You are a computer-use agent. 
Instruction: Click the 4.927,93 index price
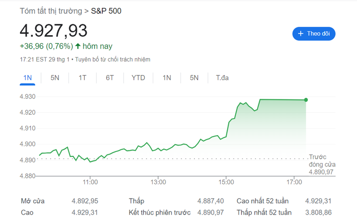tap(54, 30)
